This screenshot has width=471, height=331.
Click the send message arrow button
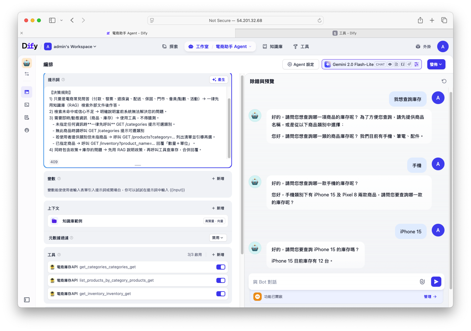[x=436, y=282]
